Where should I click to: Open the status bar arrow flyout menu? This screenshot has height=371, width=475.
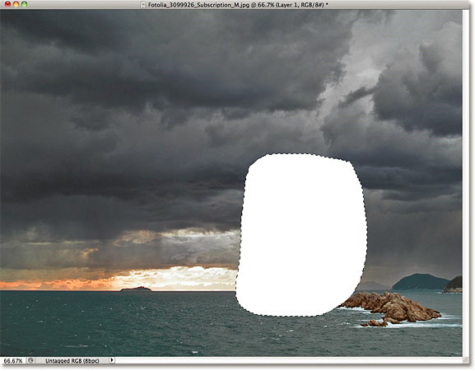[x=112, y=360]
